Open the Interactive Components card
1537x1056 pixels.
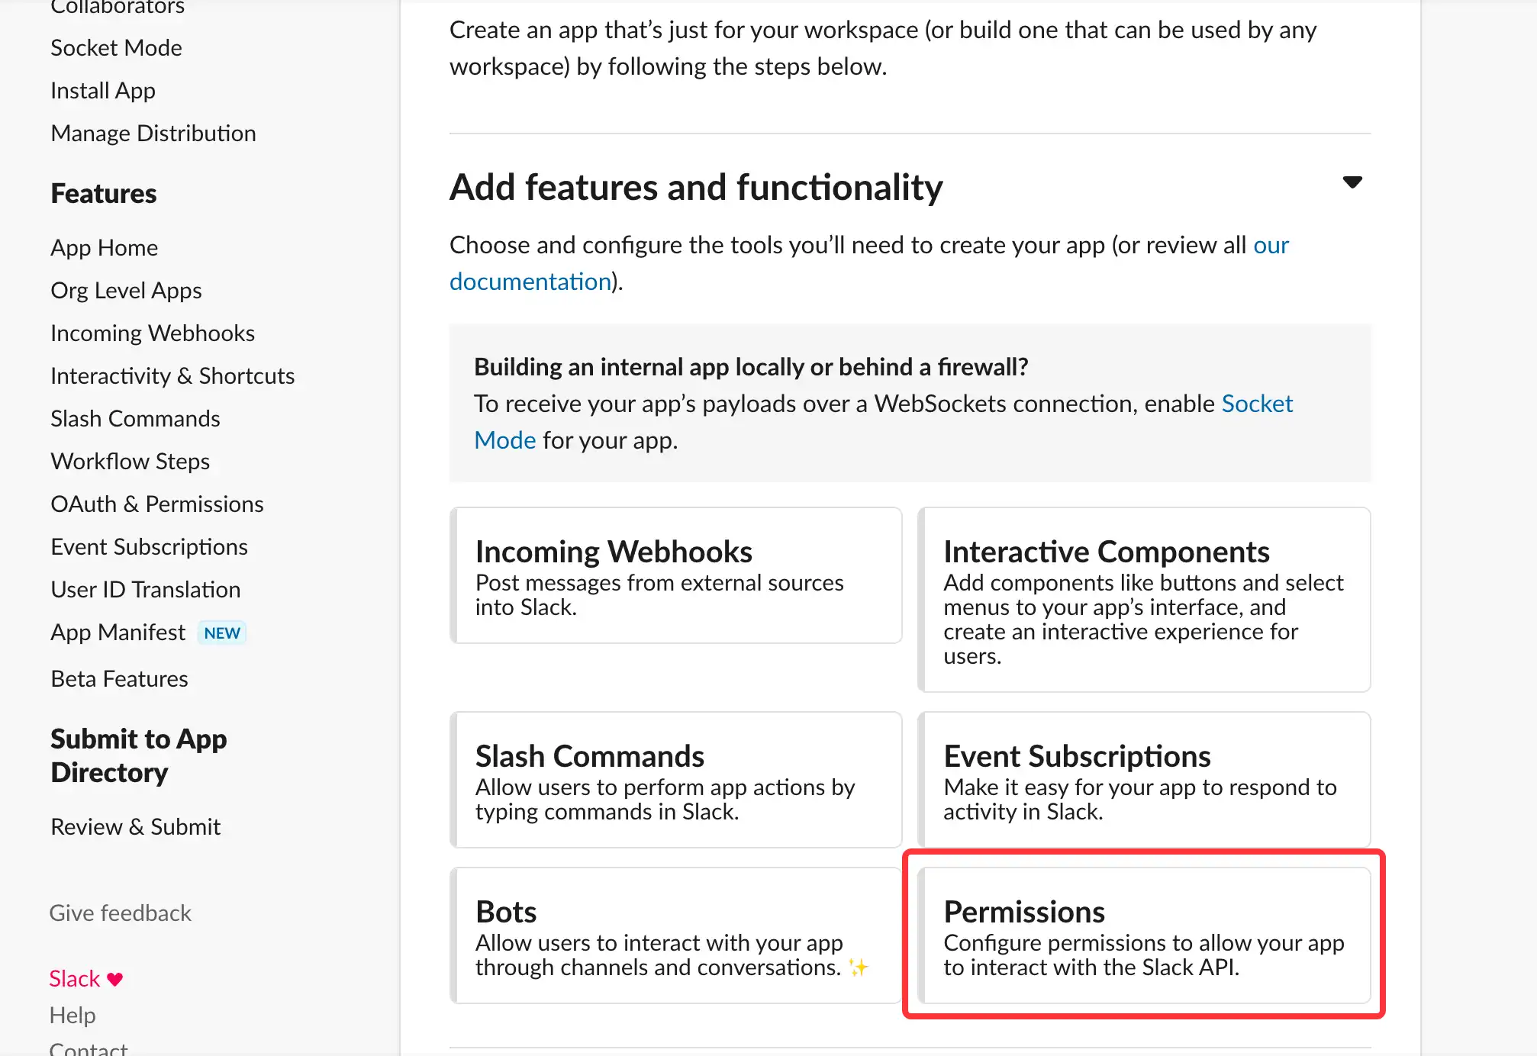click(1143, 600)
